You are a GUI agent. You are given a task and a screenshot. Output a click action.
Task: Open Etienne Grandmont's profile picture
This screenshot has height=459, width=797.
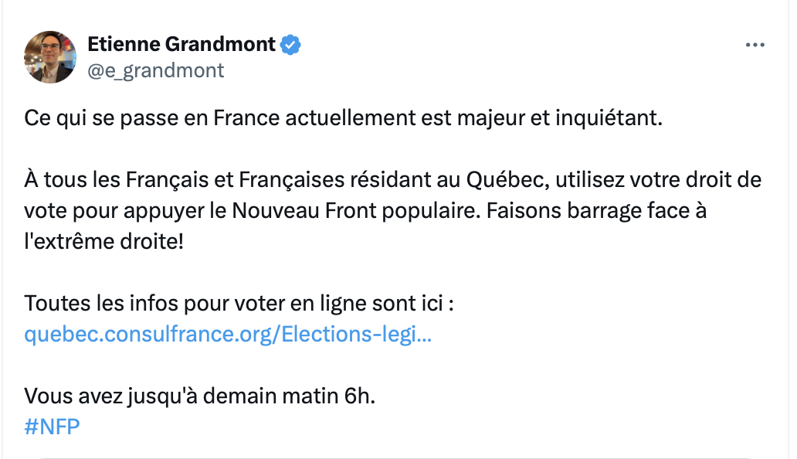(x=50, y=56)
